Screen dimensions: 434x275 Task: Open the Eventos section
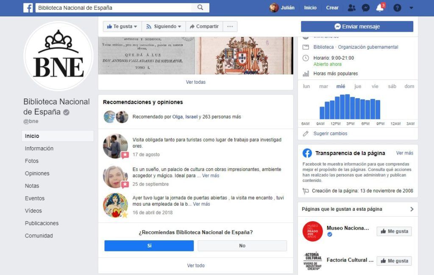point(35,198)
